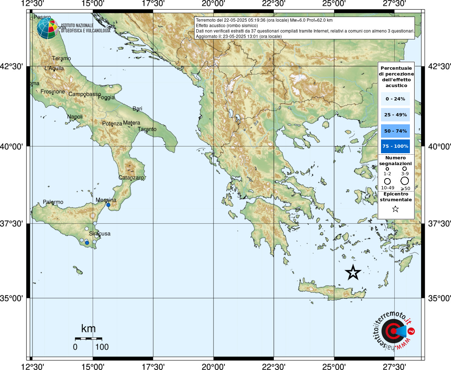Viewport: 451px width, 370px height.
Task: Pick the 0 - 24% legend swatch
Action: (395, 99)
